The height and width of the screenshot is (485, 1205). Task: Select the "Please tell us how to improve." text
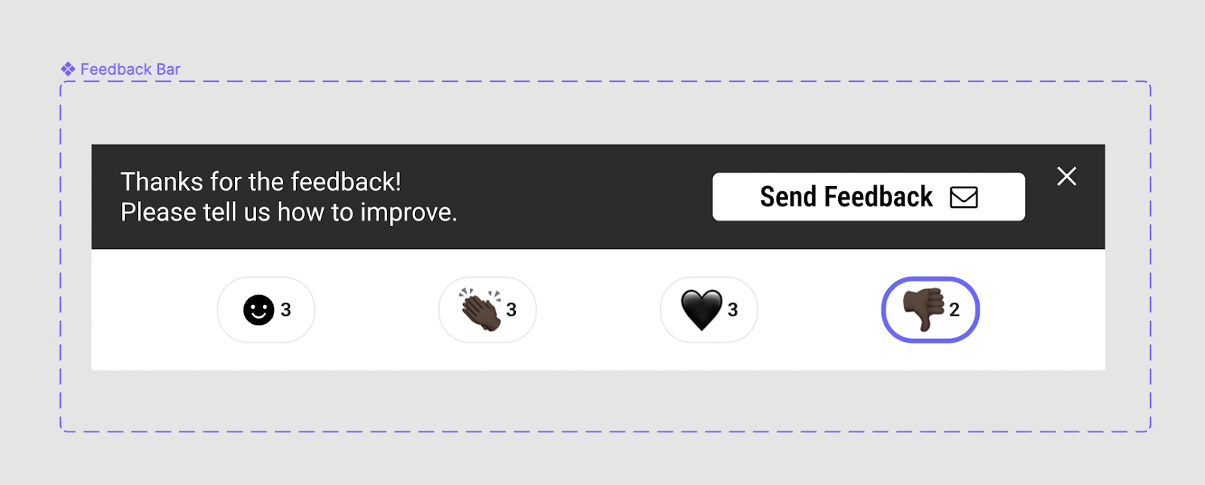(x=289, y=212)
